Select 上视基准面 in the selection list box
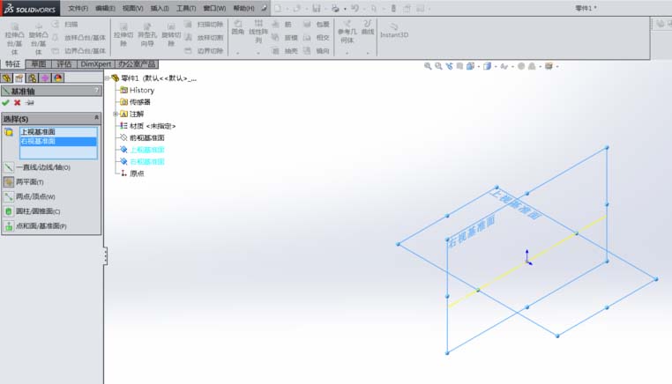The image size is (672, 384). 58,132
